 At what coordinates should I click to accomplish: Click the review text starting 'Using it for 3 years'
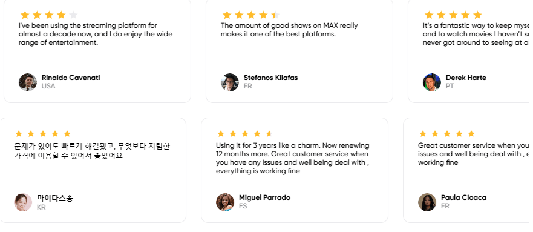pos(293,158)
